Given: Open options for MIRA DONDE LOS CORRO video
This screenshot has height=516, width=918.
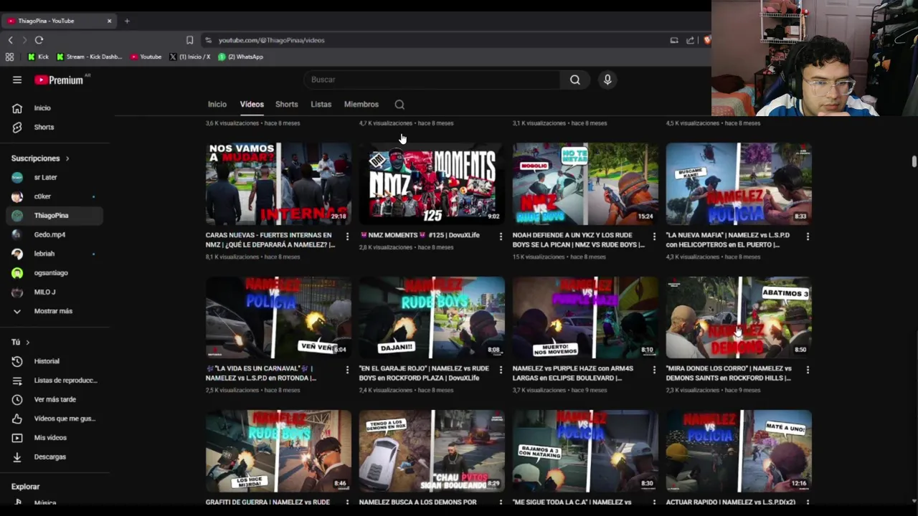Looking at the screenshot, I should click(x=808, y=369).
